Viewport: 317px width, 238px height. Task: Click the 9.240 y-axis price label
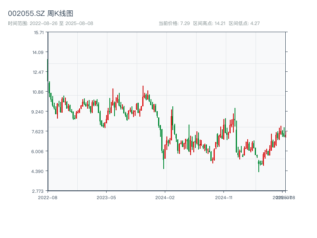[39, 112]
